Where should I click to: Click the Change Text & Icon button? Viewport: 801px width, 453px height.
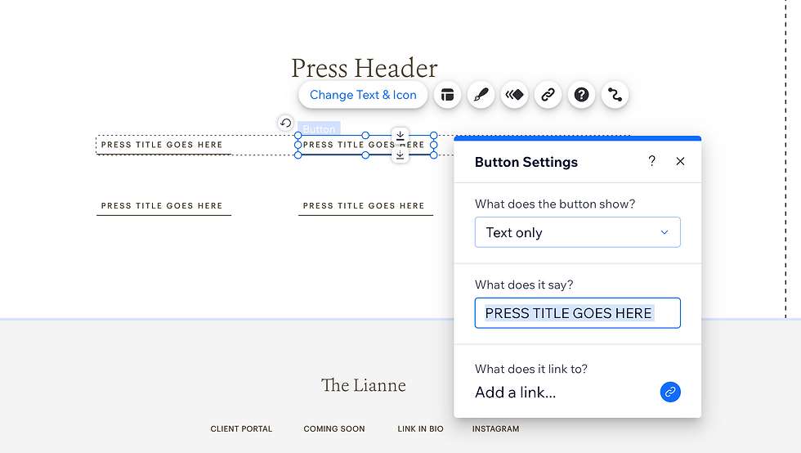[x=363, y=95]
